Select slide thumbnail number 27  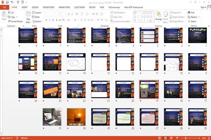(149, 117)
